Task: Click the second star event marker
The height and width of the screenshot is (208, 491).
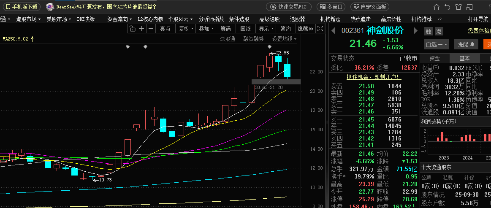Action: coord(145,47)
